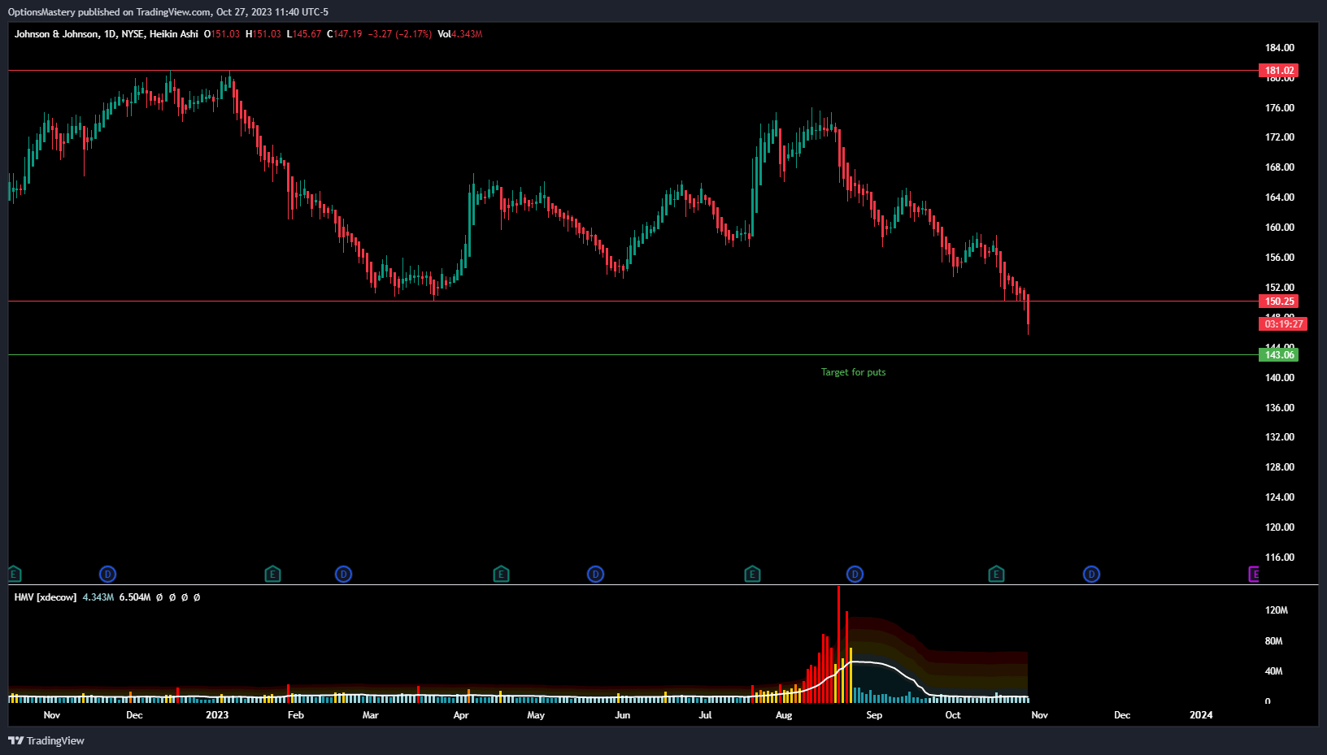Click the 2024 label on the time axis
This screenshot has height=755, width=1327.
pos(1201,715)
